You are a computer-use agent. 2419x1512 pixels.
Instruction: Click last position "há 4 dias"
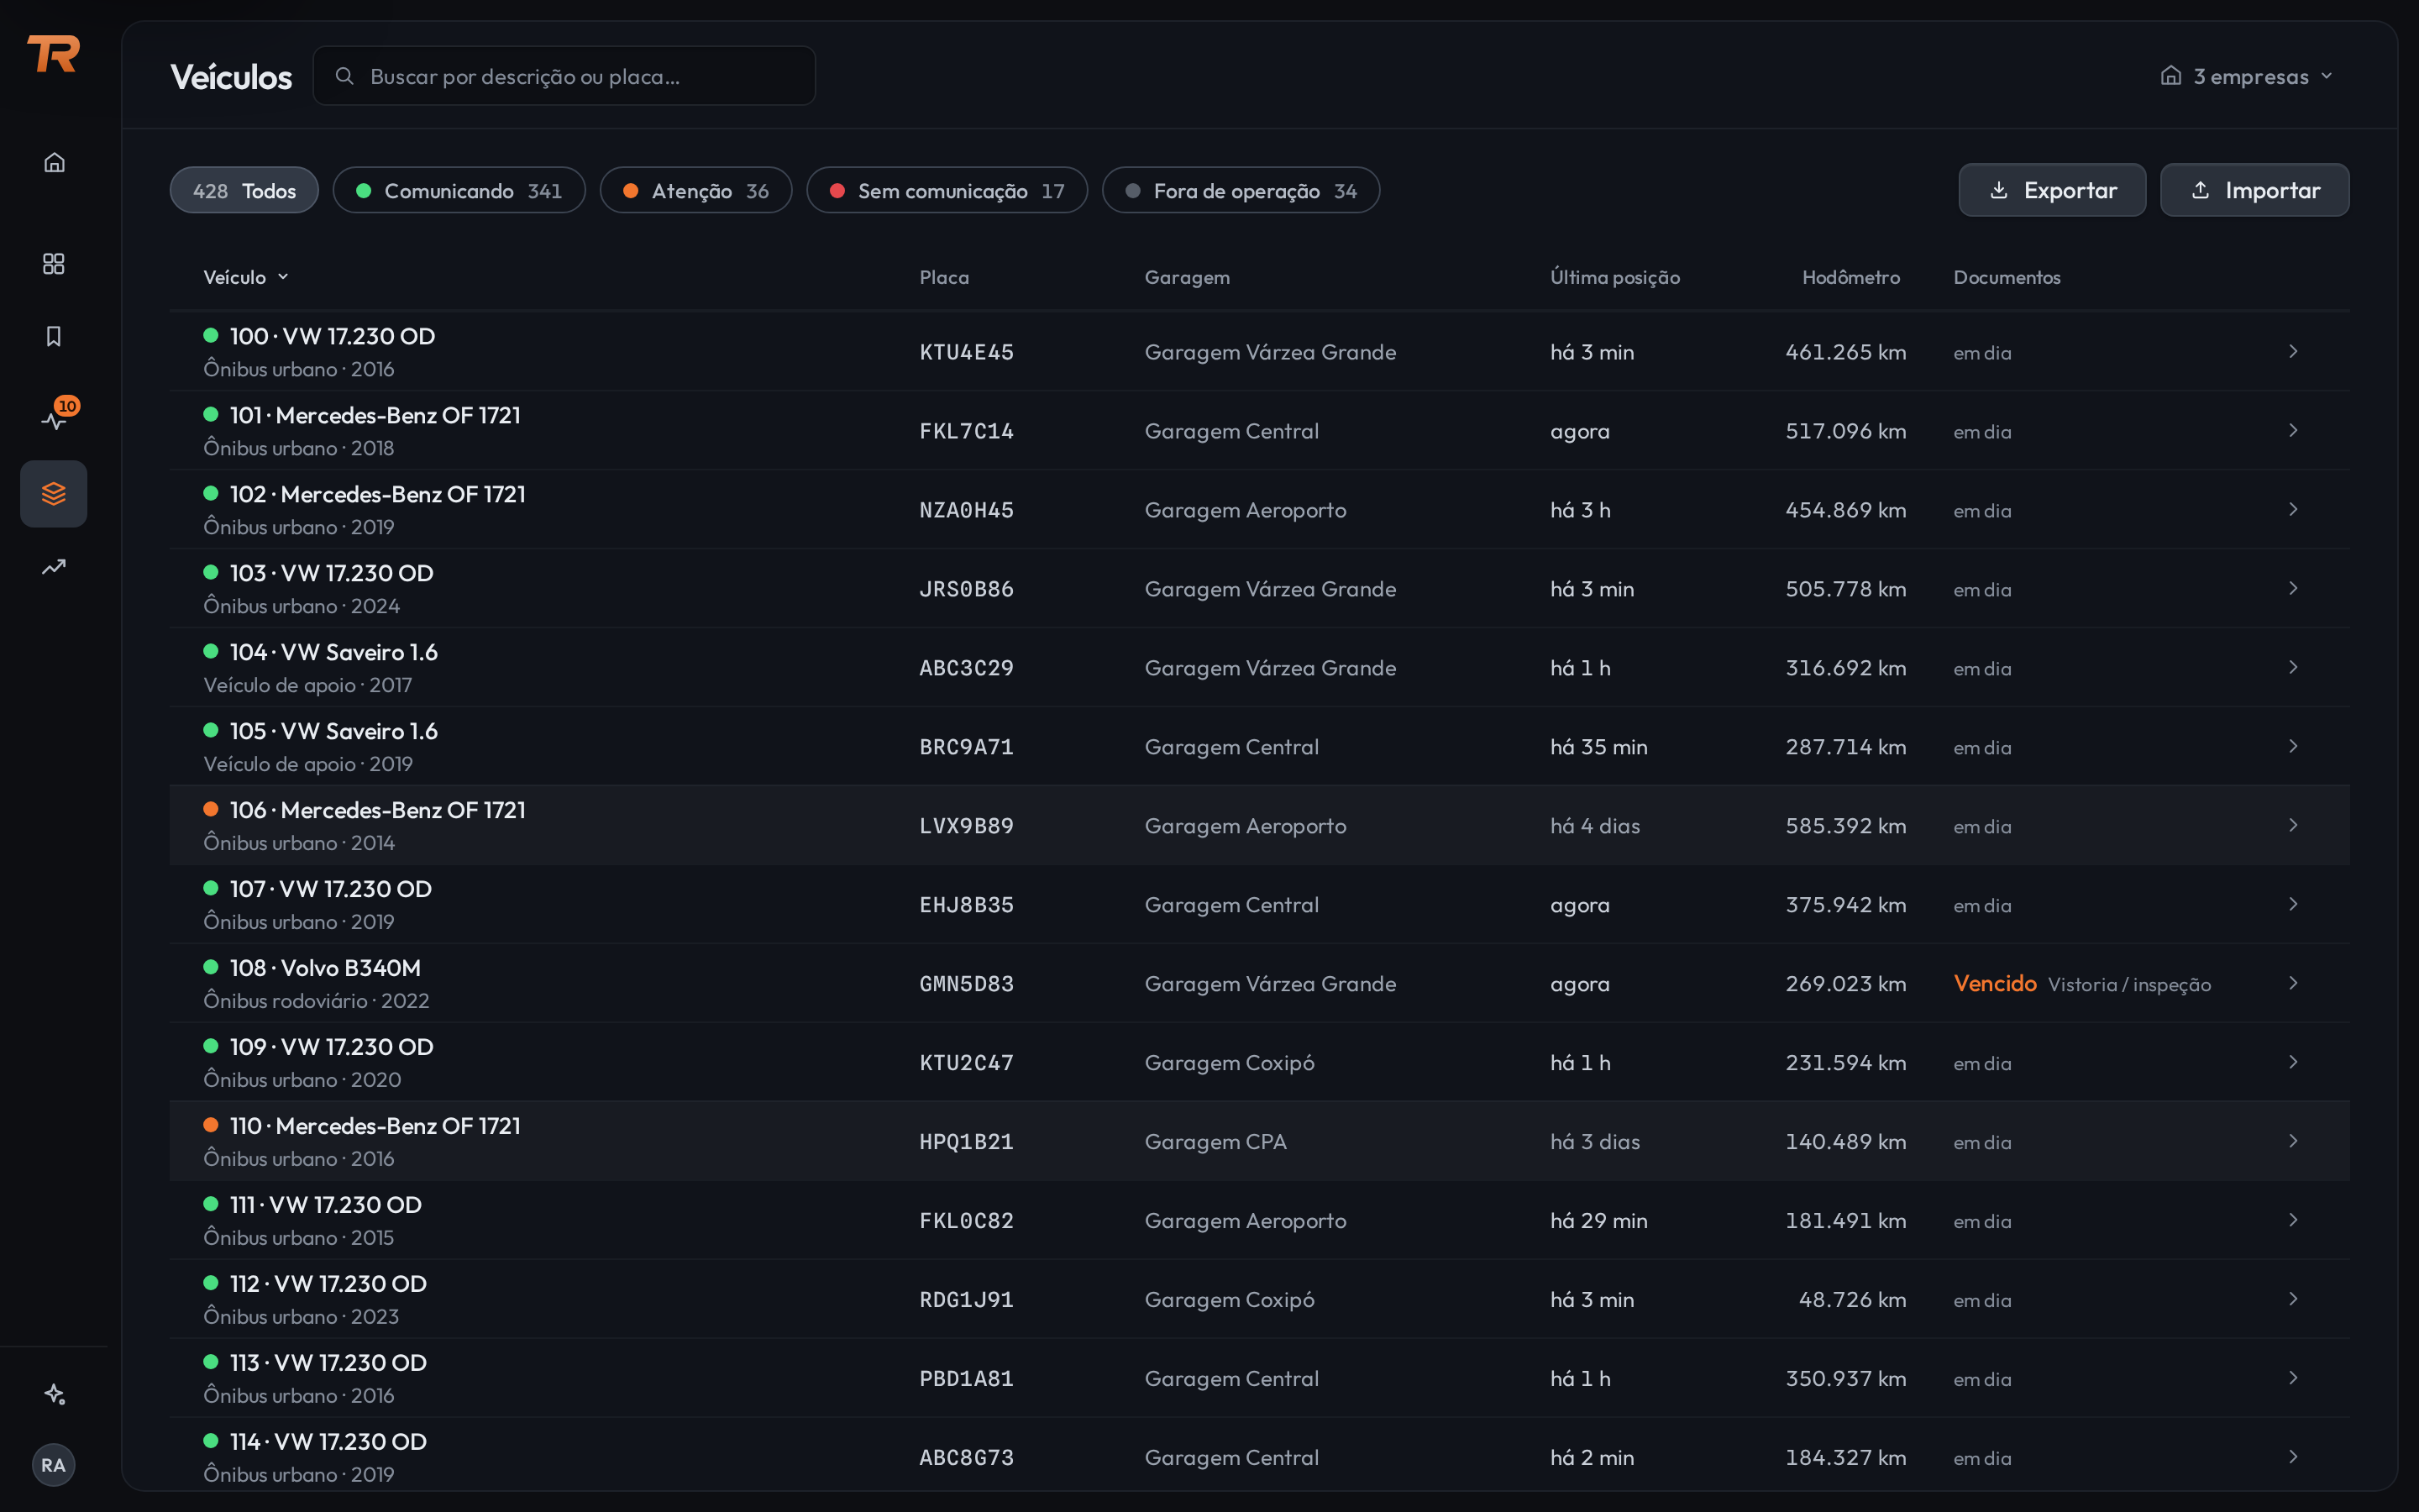1595,826
